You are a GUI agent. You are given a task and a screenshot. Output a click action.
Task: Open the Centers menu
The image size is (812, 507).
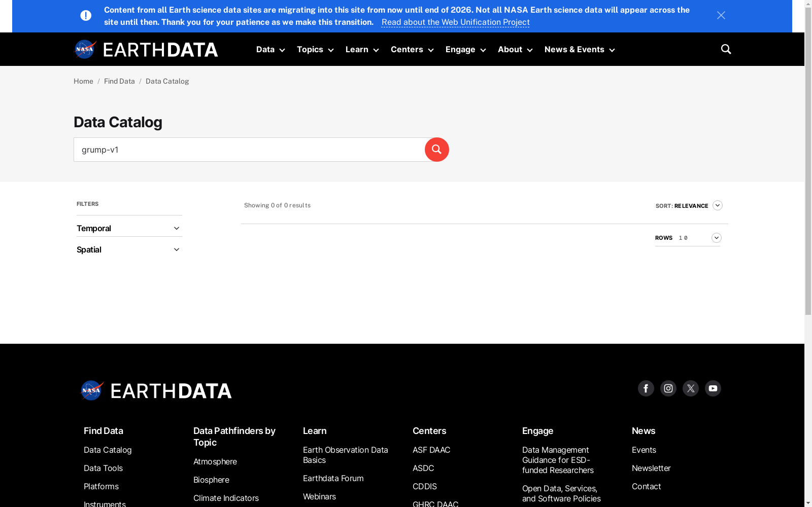[412, 49]
